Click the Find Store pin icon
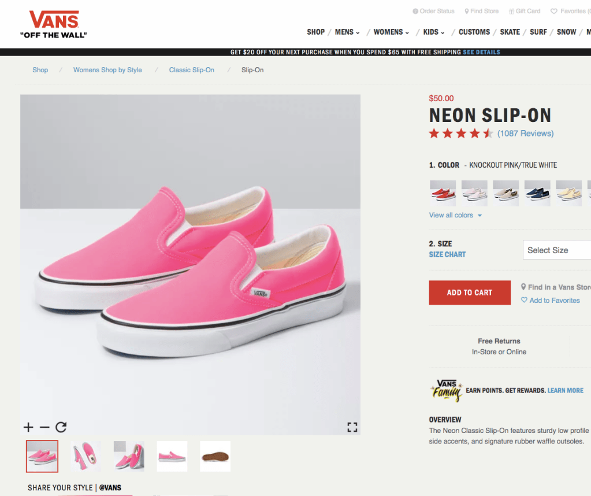591x496 pixels. [467, 11]
